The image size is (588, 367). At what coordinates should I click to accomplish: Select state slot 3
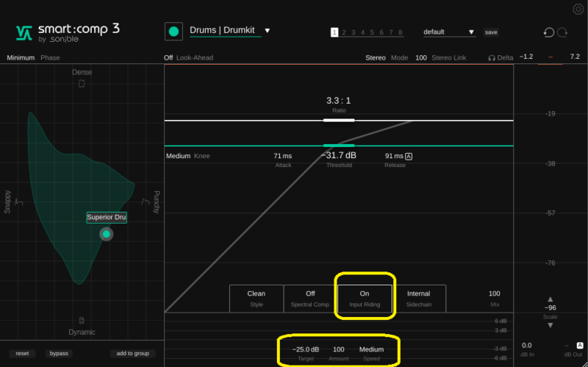[353, 32]
